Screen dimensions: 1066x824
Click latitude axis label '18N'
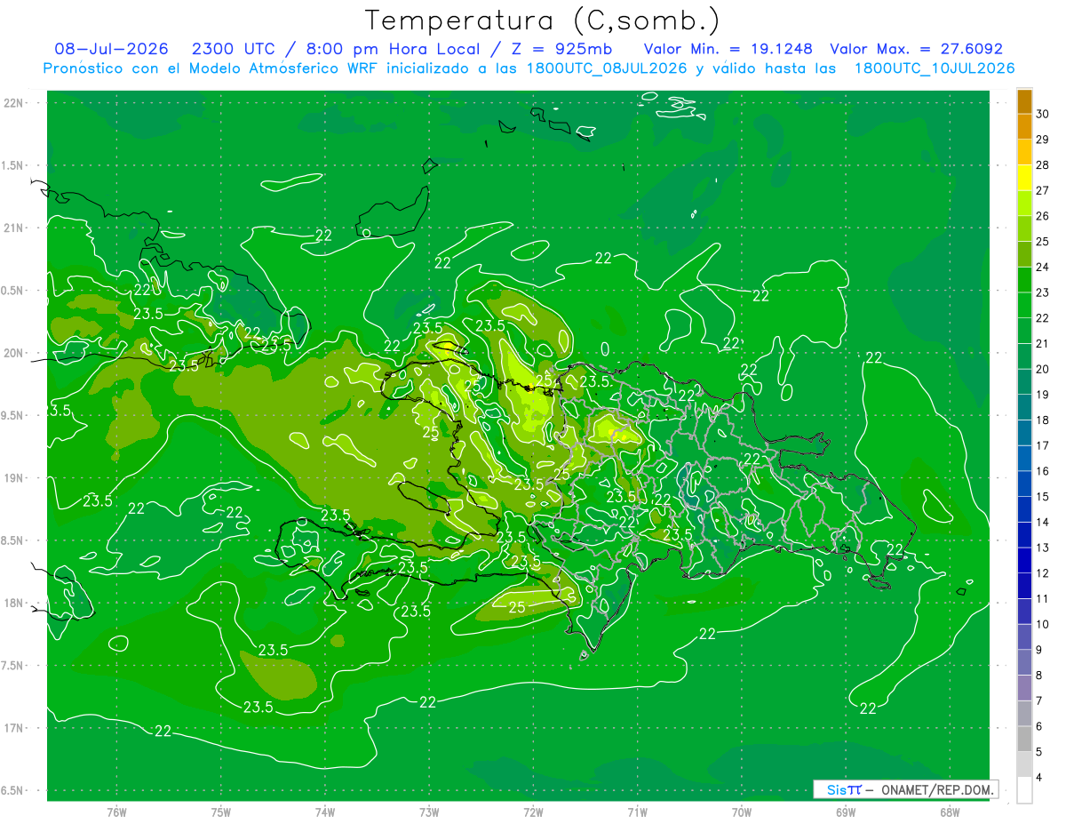[x=15, y=603]
